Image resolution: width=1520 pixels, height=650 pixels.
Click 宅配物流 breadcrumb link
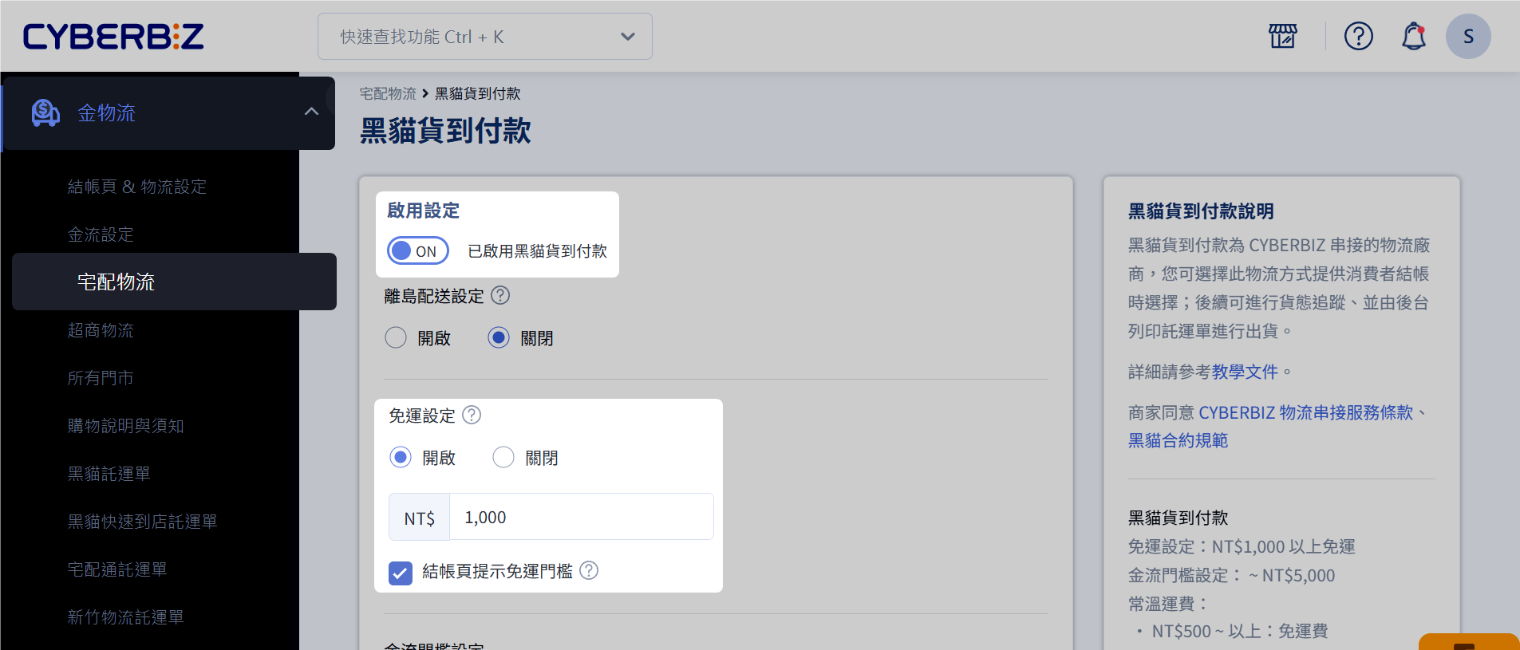click(388, 93)
